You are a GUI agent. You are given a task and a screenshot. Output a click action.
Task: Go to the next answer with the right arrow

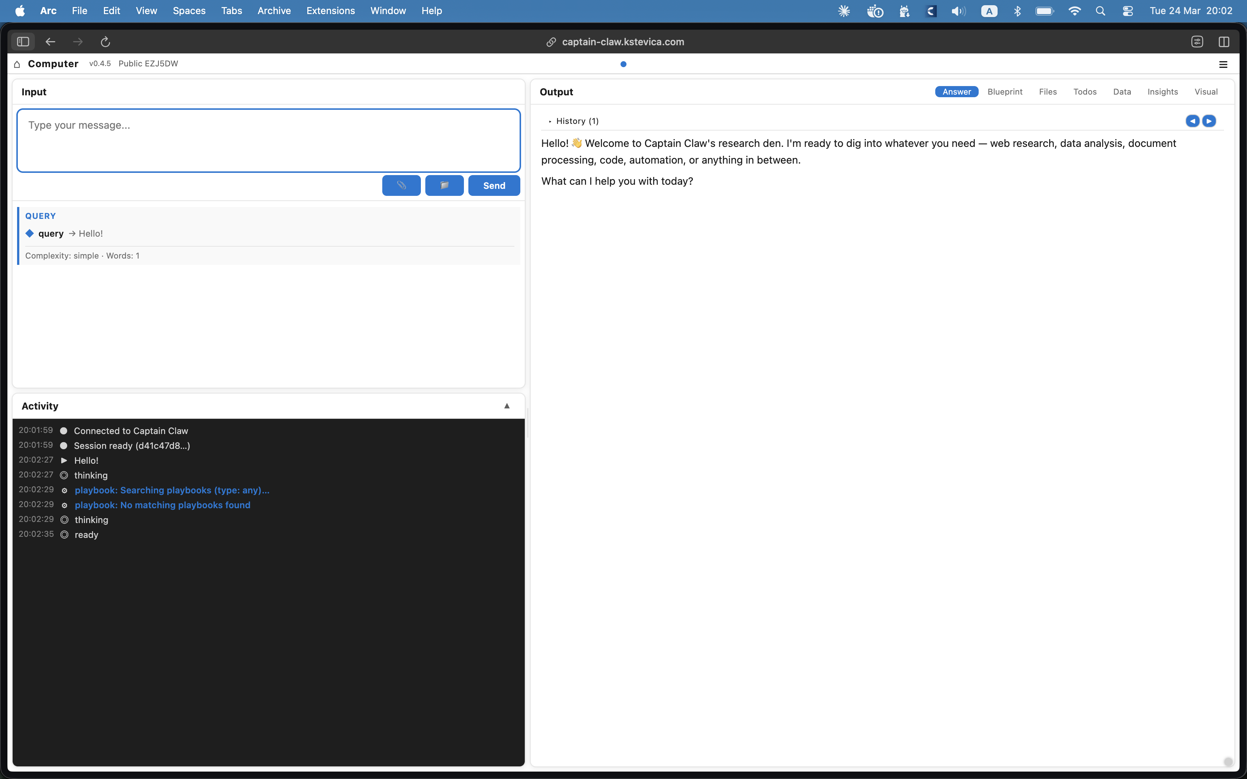pos(1209,121)
